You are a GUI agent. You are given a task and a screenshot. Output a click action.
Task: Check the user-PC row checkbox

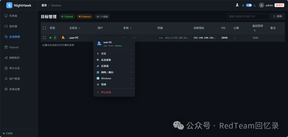(44, 38)
